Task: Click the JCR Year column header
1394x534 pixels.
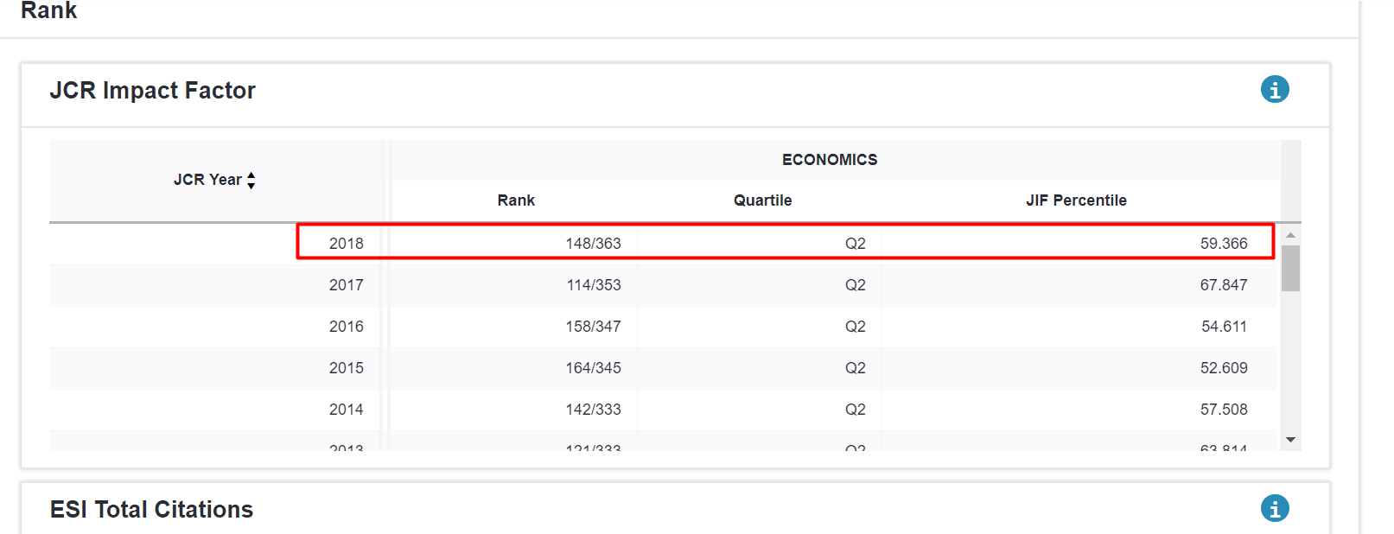Action: click(x=207, y=180)
